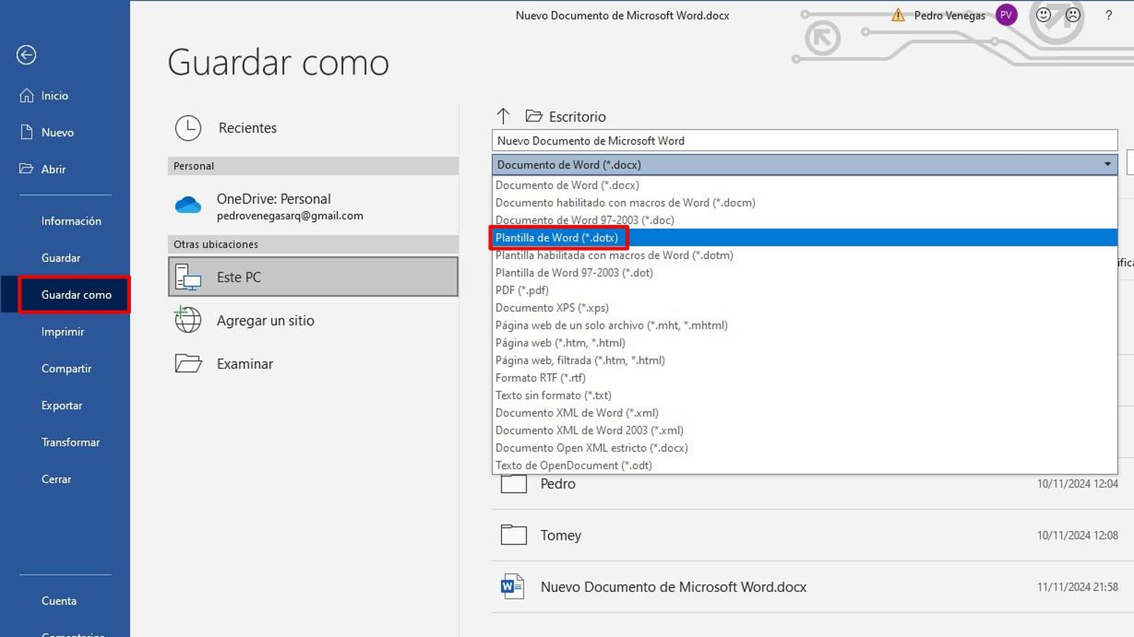Screen dimensions: 1134x637
Task: Choose Documento XML de Word (*.xml)
Action: point(804,413)
